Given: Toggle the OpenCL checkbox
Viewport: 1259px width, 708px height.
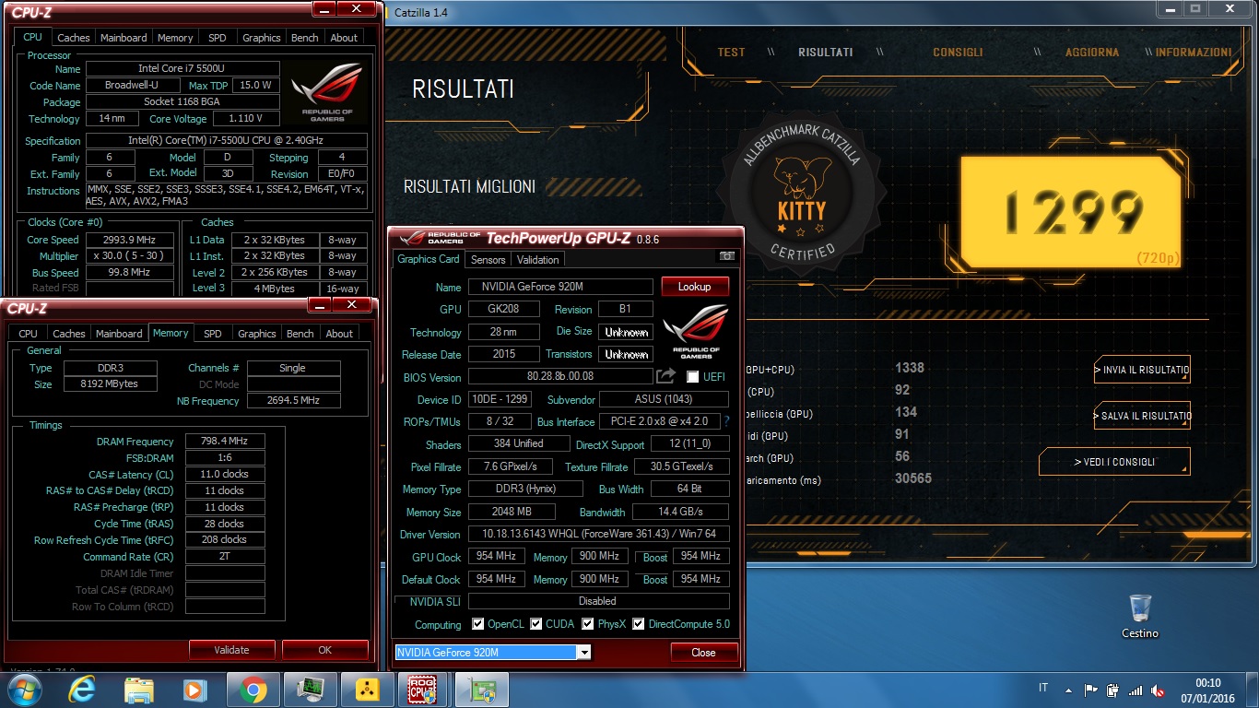Looking at the screenshot, I should coord(477,624).
